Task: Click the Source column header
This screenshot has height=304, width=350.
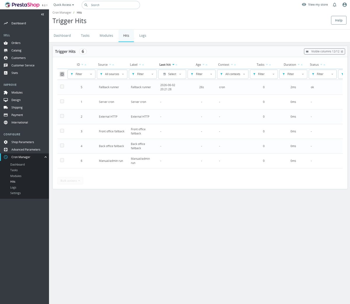Action: click(103, 65)
